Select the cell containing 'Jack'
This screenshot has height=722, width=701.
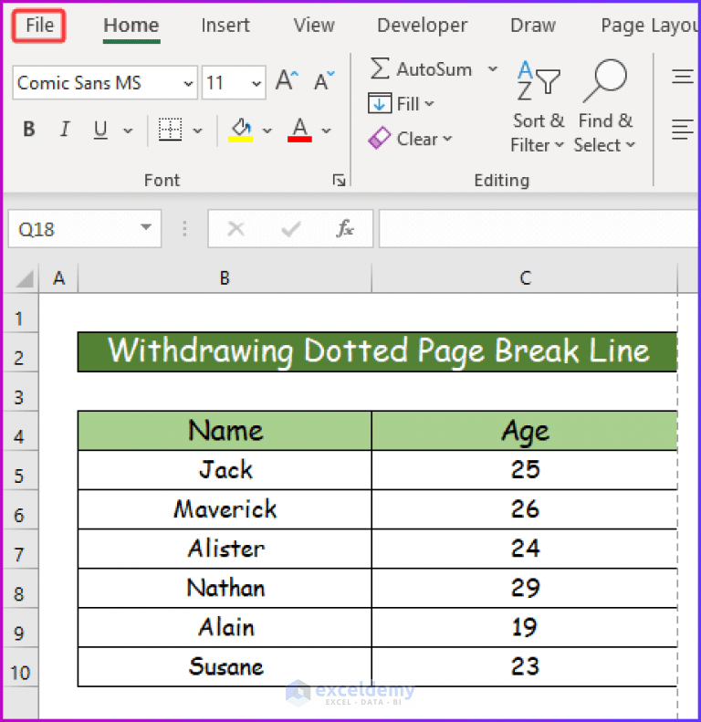tap(225, 470)
